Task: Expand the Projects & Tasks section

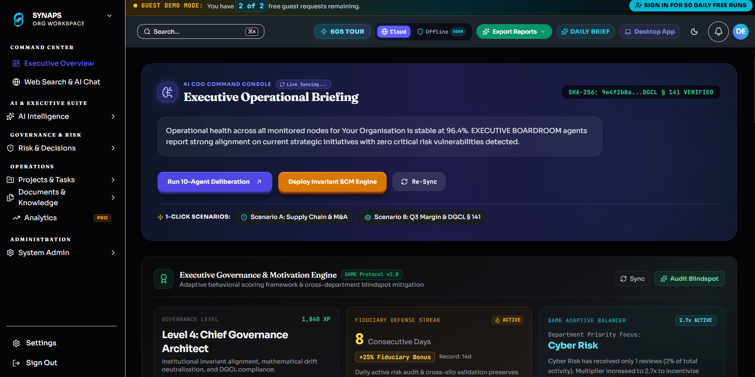Action: coord(113,180)
